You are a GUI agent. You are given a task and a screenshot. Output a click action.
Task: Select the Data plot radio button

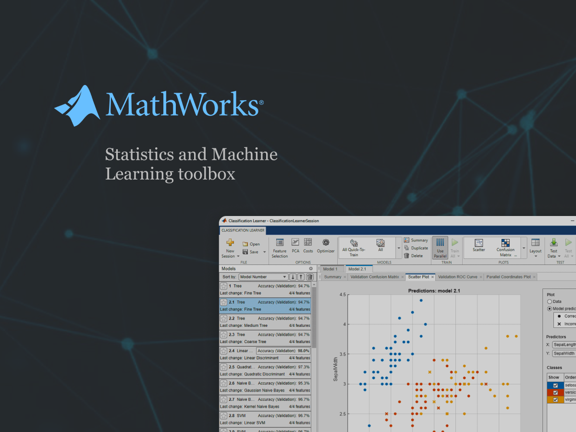pyautogui.click(x=550, y=301)
